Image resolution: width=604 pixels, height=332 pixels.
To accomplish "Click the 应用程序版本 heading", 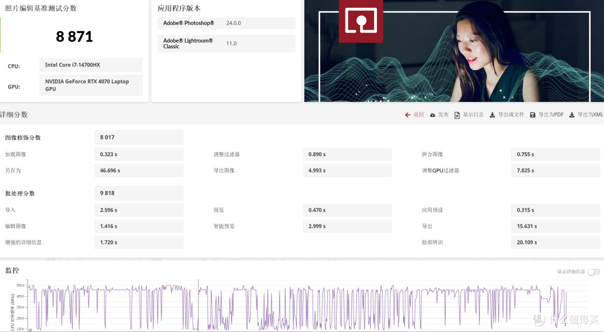I will [179, 8].
